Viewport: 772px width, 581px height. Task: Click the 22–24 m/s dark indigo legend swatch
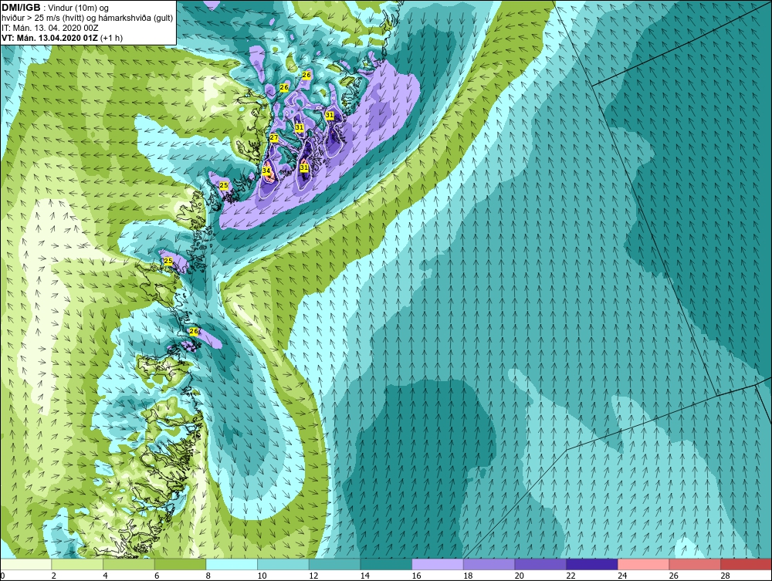pyautogui.click(x=592, y=564)
